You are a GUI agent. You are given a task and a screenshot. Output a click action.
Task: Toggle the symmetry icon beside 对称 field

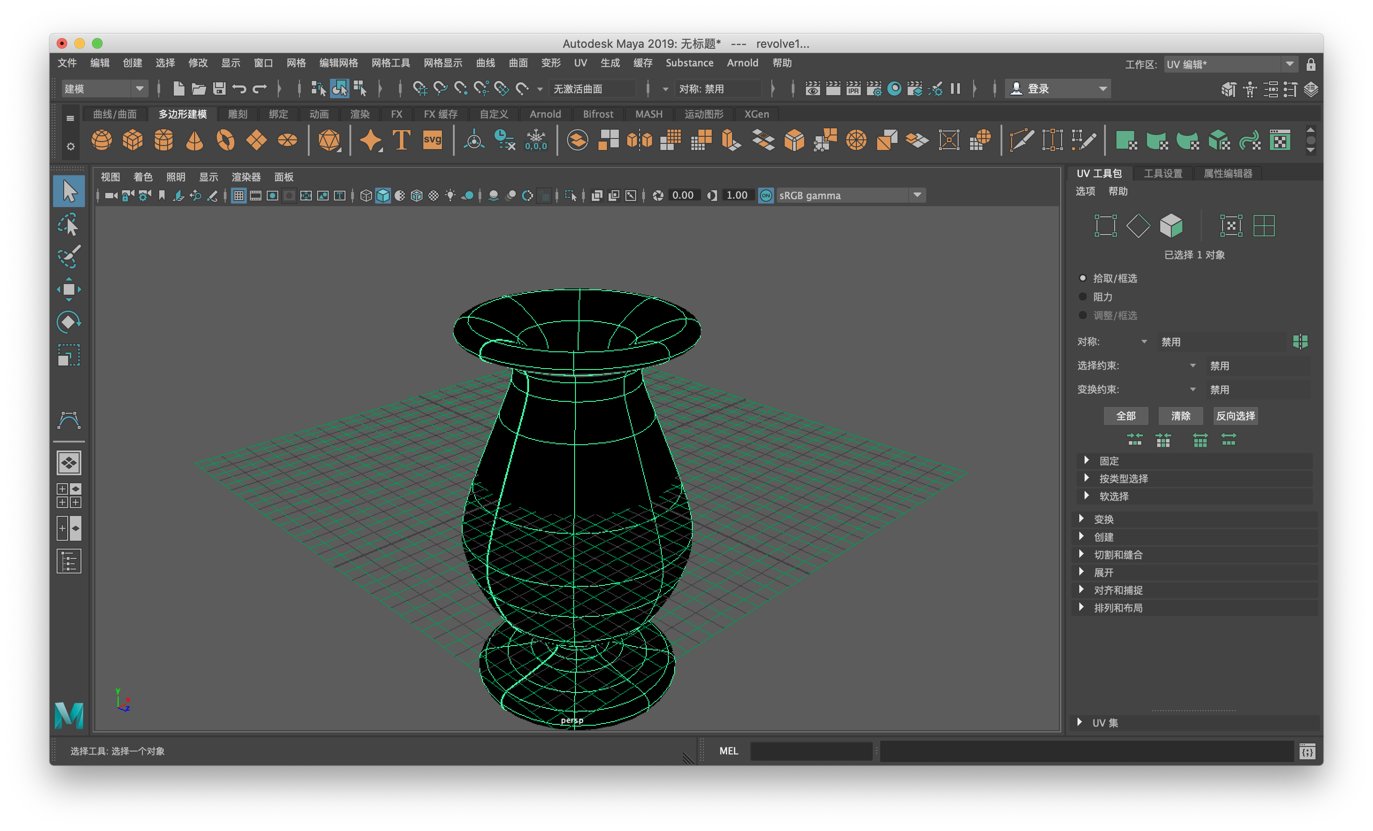(x=1300, y=342)
